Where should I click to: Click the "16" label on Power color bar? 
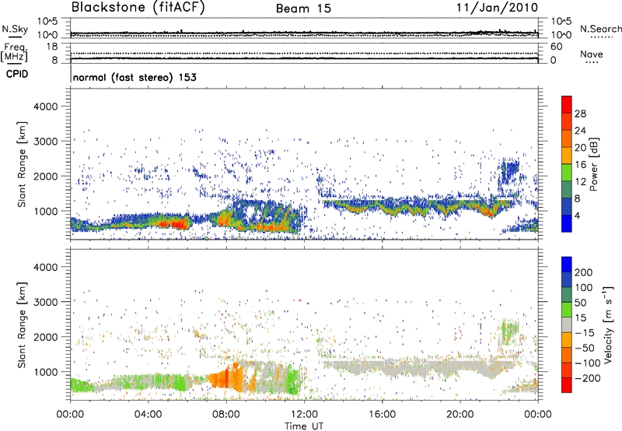[x=580, y=165]
